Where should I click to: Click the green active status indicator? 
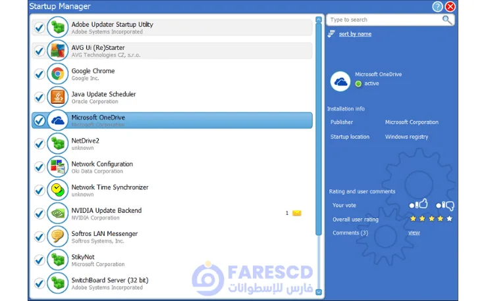358,84
